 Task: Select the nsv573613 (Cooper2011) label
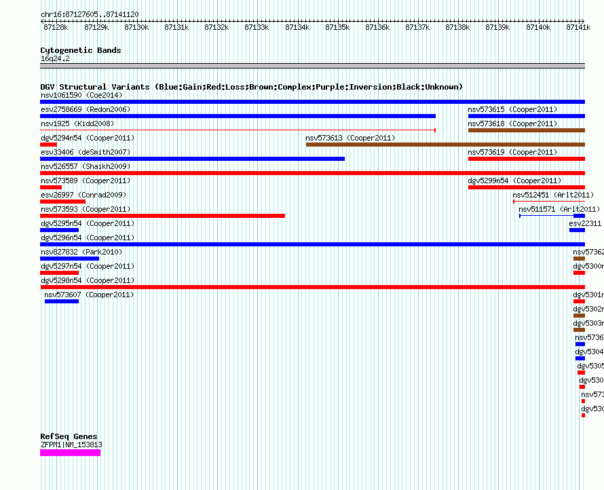[x=350, y=138]
